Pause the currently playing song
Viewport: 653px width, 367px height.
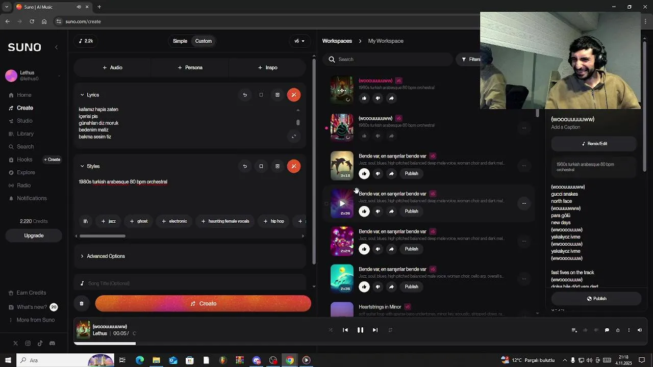(360, 330)
